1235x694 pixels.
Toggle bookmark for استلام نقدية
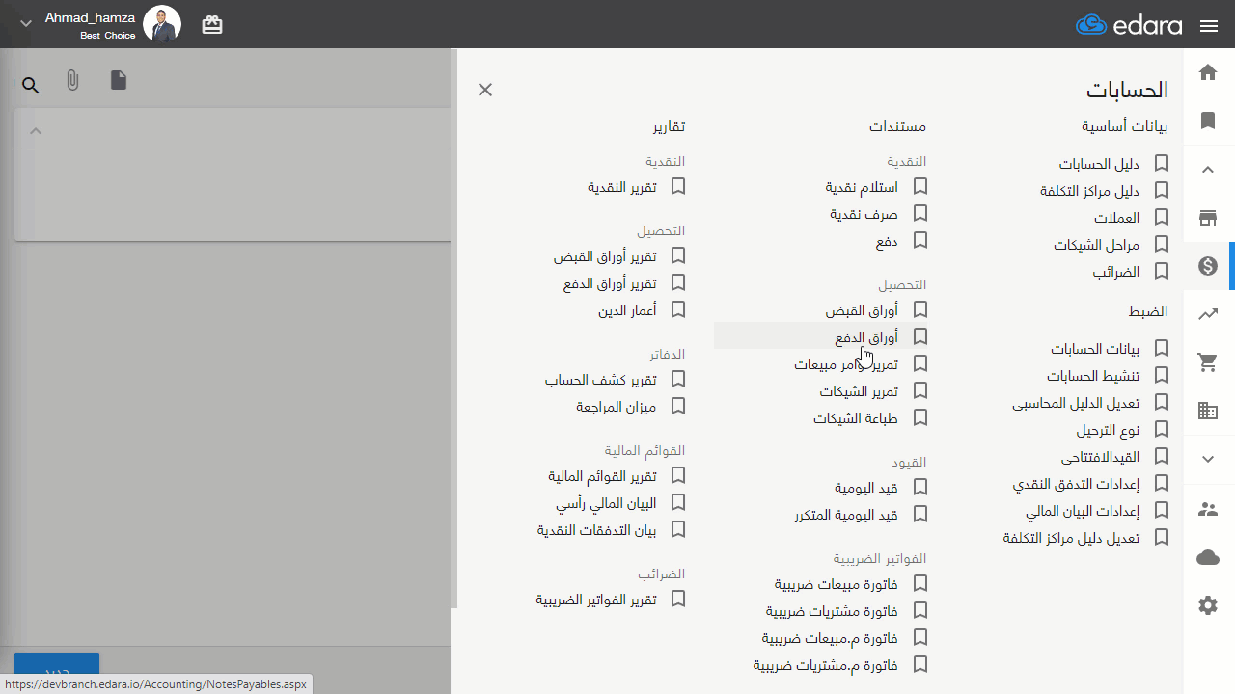[920, 187]
